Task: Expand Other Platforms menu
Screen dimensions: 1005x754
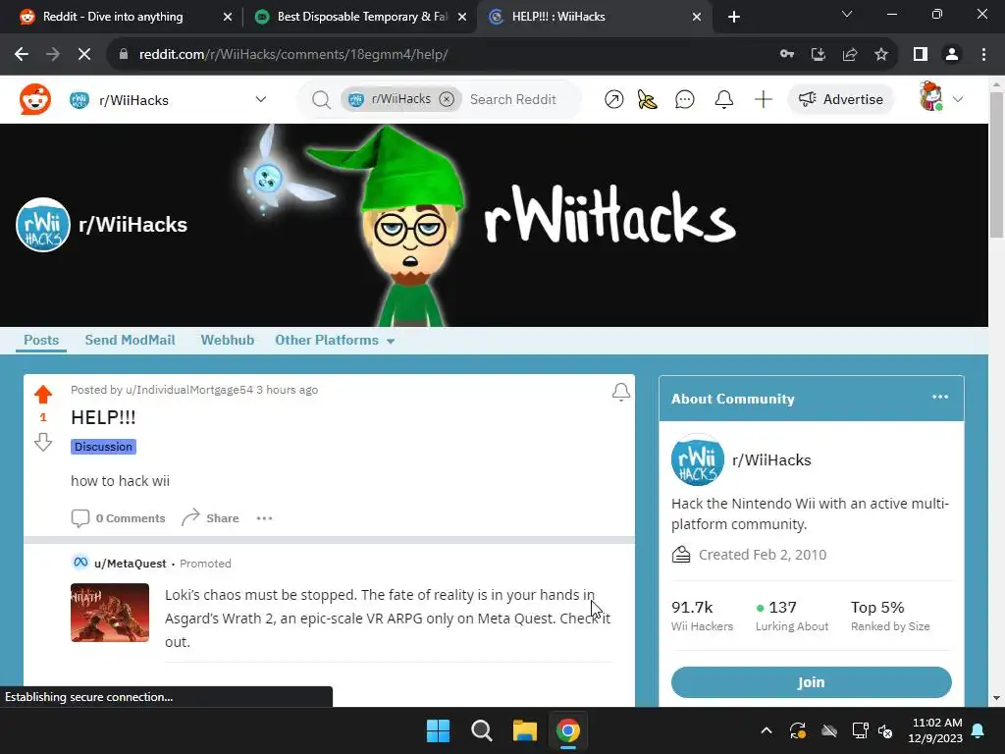Action: 335,340
